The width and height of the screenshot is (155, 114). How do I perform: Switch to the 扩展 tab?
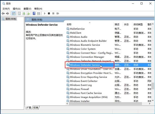click(x=29, y=108)
